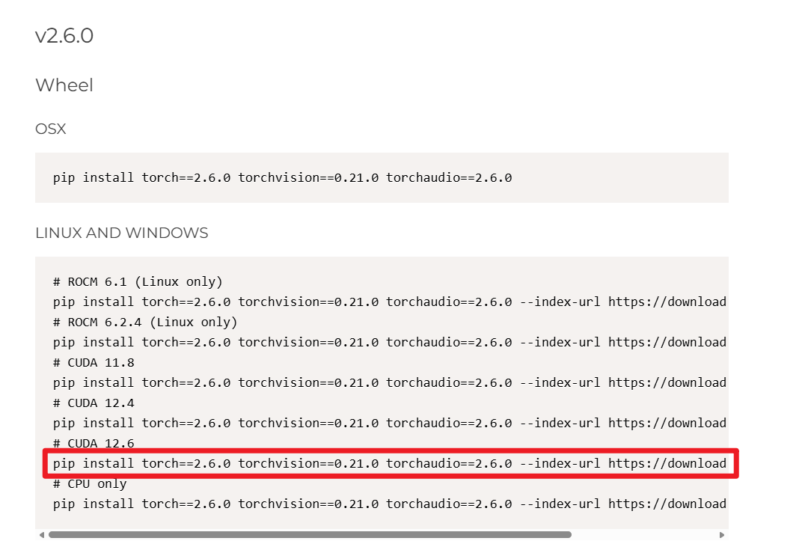The image size is (808, 547).
Task: Click the '# ROCM 6.1 (Linux only)' comment
Action: [138, 282]
